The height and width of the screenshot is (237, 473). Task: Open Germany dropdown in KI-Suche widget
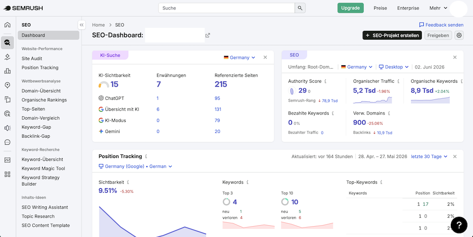(x=239, y=57)
